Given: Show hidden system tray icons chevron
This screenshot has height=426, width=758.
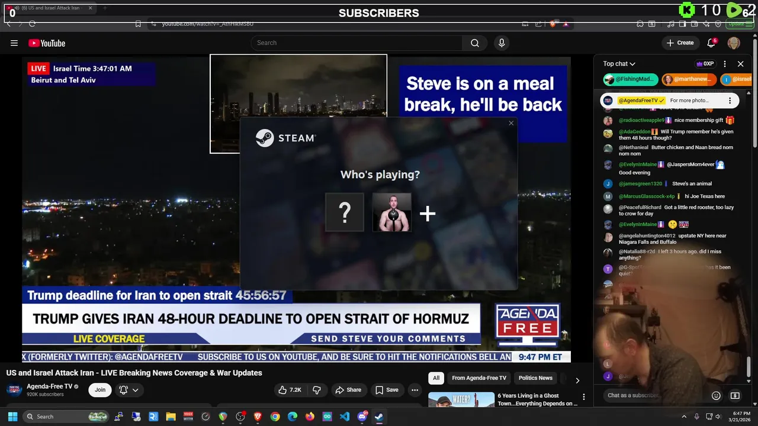Looking at the screenshot, I should coord(684,417).
